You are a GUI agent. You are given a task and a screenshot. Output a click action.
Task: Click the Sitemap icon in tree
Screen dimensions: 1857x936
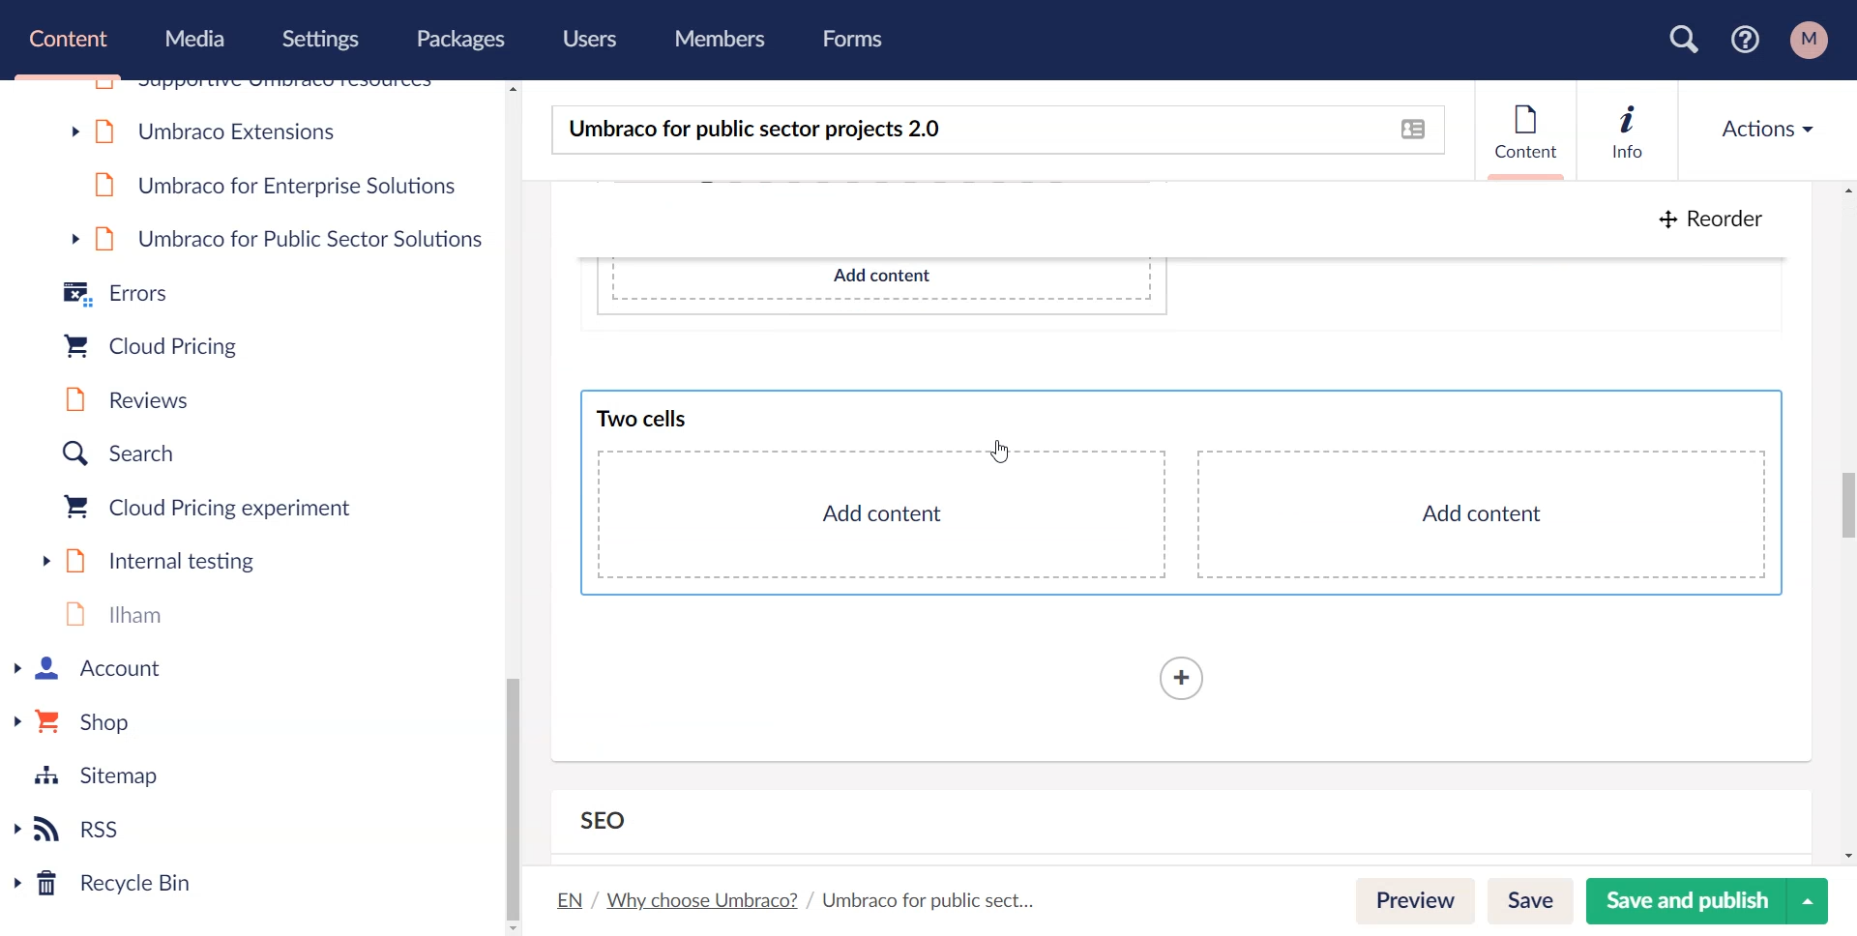[46, 776]
